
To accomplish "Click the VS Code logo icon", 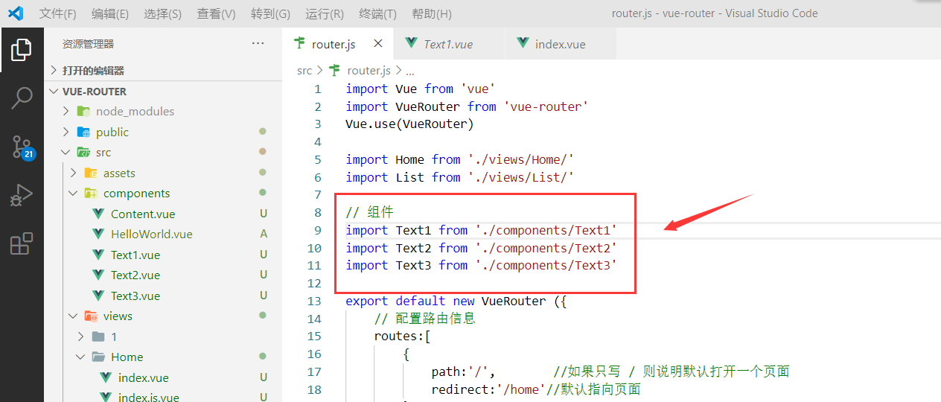I will 16,13.
